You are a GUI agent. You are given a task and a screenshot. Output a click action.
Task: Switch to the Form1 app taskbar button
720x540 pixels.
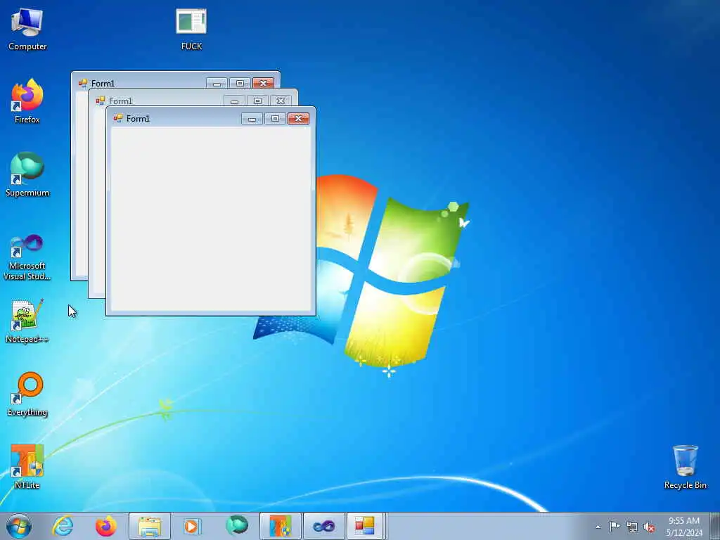coord(365,526)
